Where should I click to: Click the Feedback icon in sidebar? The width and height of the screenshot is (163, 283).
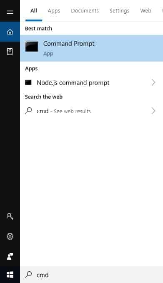pyautogui.click(x=10, y=256)
